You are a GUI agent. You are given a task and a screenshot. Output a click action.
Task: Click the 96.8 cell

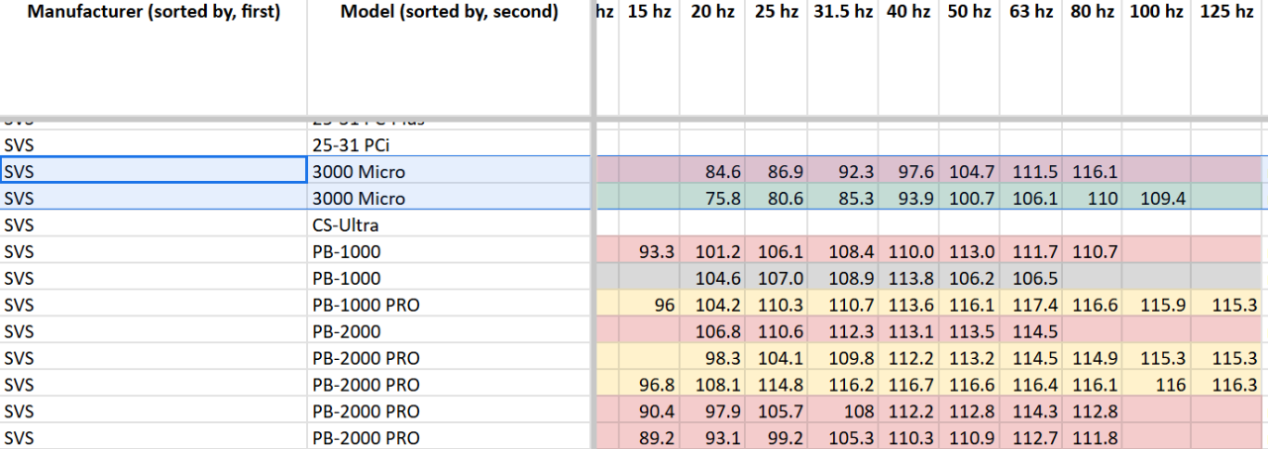(650, 385)
